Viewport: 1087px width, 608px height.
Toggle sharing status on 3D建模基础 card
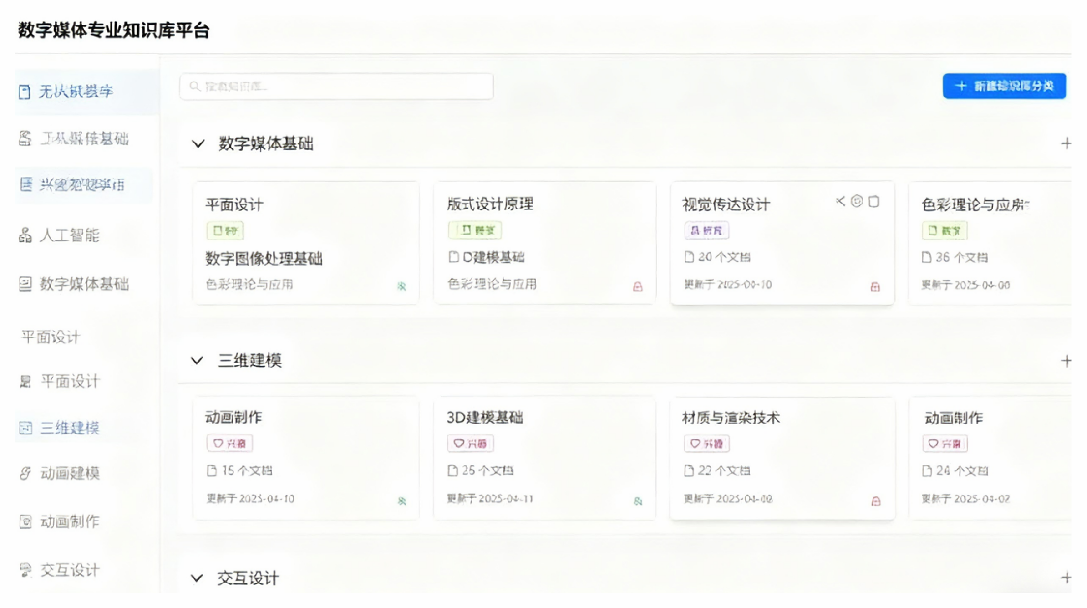637,501
